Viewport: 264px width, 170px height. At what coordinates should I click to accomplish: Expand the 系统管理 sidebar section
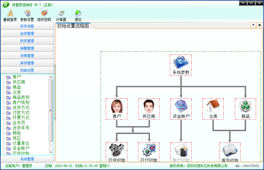(27, 159)
